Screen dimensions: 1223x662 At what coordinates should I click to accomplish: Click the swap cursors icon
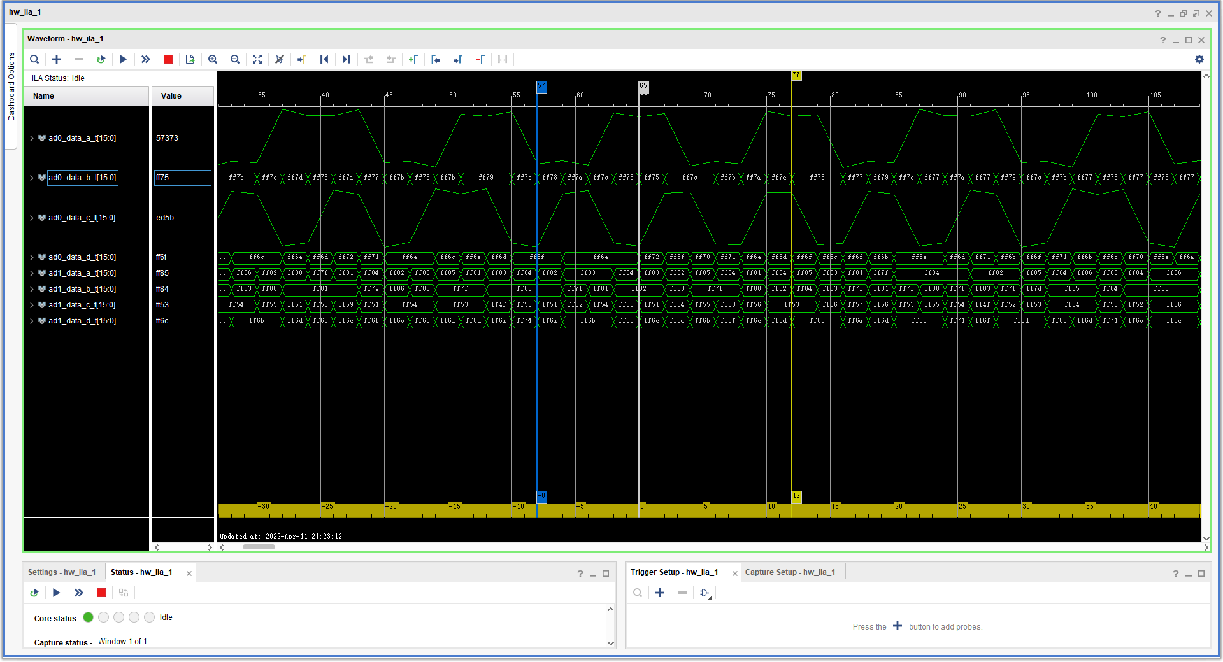pos(503,59)
